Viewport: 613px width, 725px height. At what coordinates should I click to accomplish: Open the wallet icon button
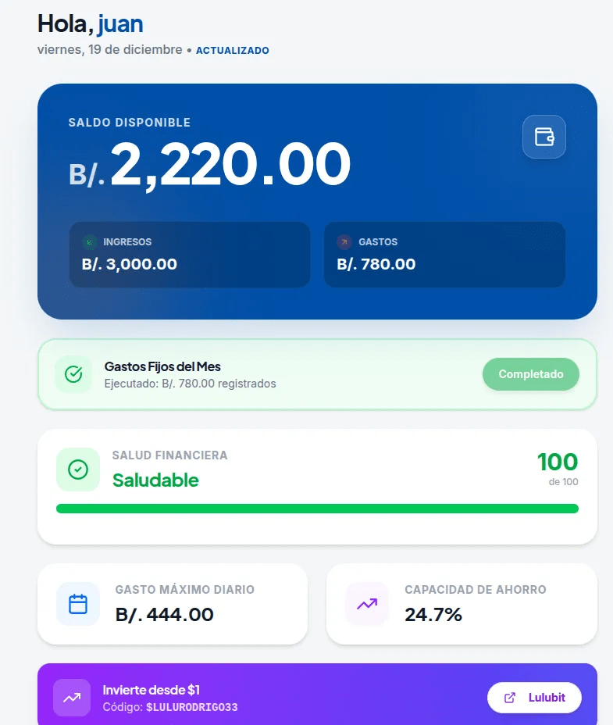pyautogui.click(x=544, y=137)
